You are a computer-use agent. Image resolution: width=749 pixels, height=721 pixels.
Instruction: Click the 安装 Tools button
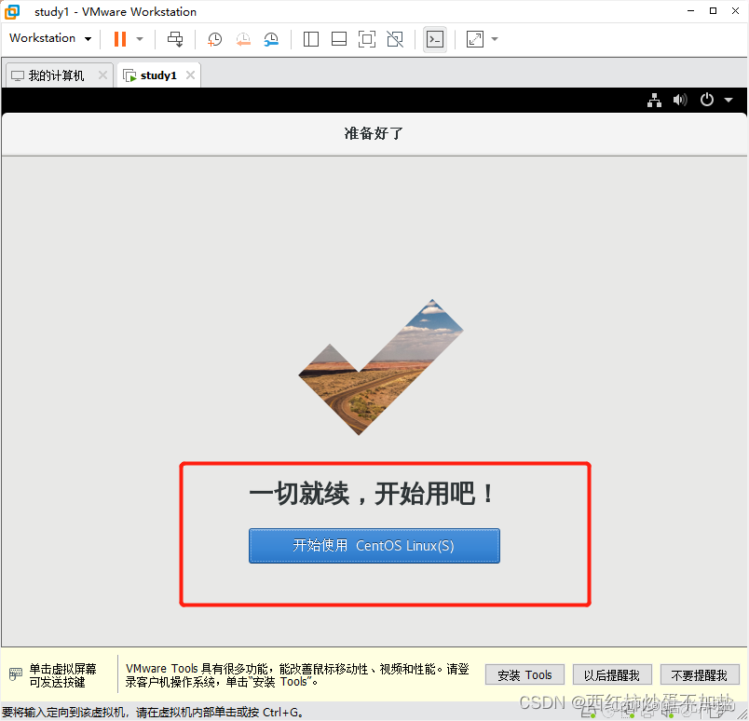coord(524,675)
